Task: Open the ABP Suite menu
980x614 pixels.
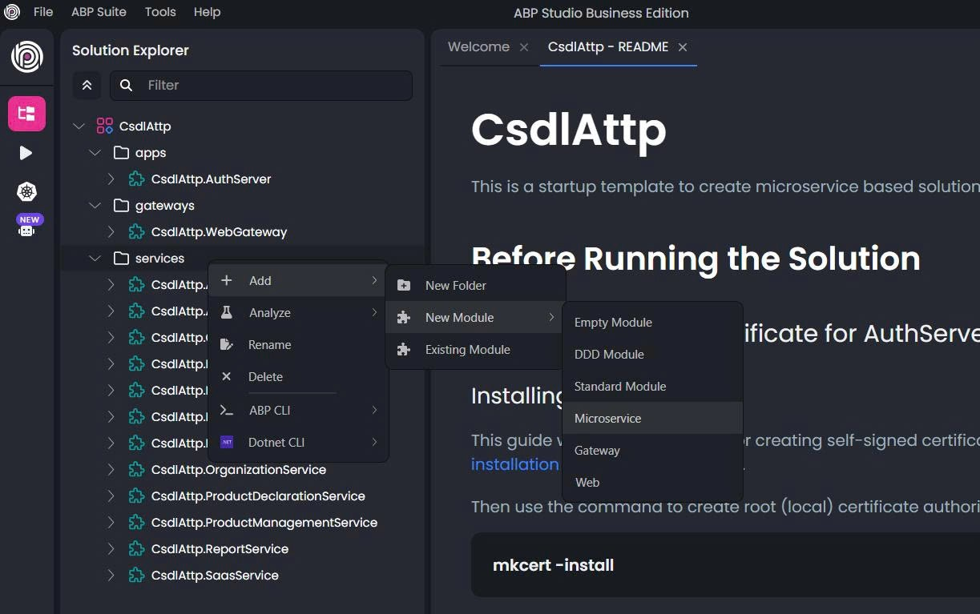Action: point(99,12)
